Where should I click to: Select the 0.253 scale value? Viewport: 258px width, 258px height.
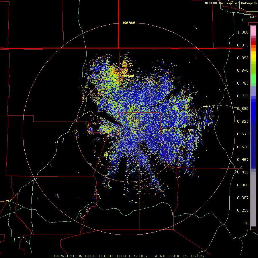(243, 210)
